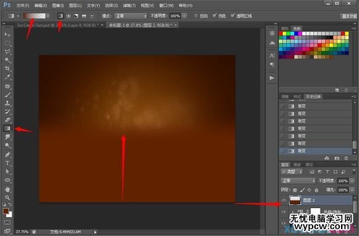Choose the Reflected Gradient style icon
The image size is (359, 236).
(x=84, y=16)
